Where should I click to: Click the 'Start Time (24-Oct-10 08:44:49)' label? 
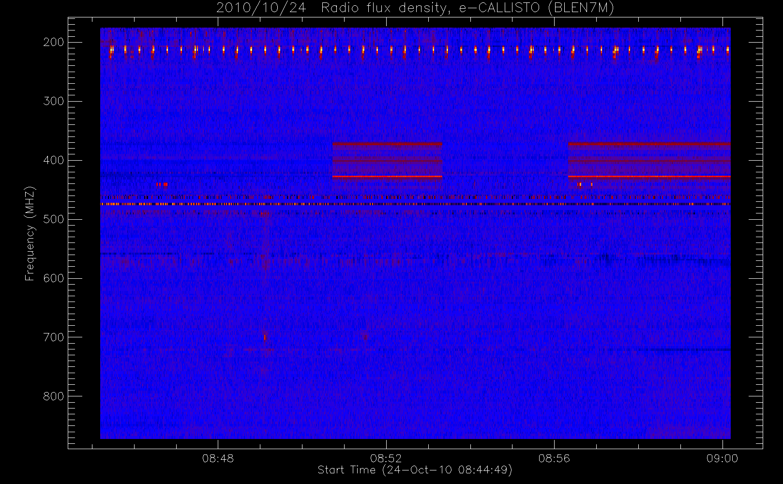coord(415,470)
